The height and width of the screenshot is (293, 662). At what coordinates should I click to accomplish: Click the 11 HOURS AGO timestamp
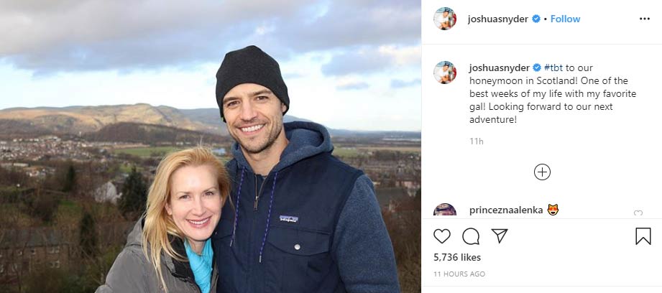pos(459,274)
